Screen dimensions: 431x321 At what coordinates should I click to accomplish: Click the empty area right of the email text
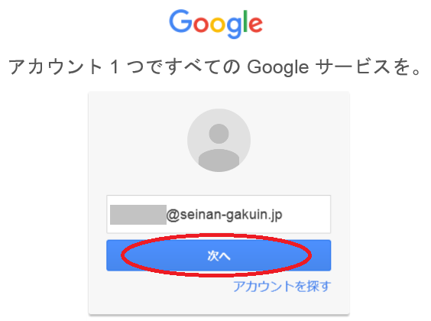pyautogui.click(x=306, y=214)
